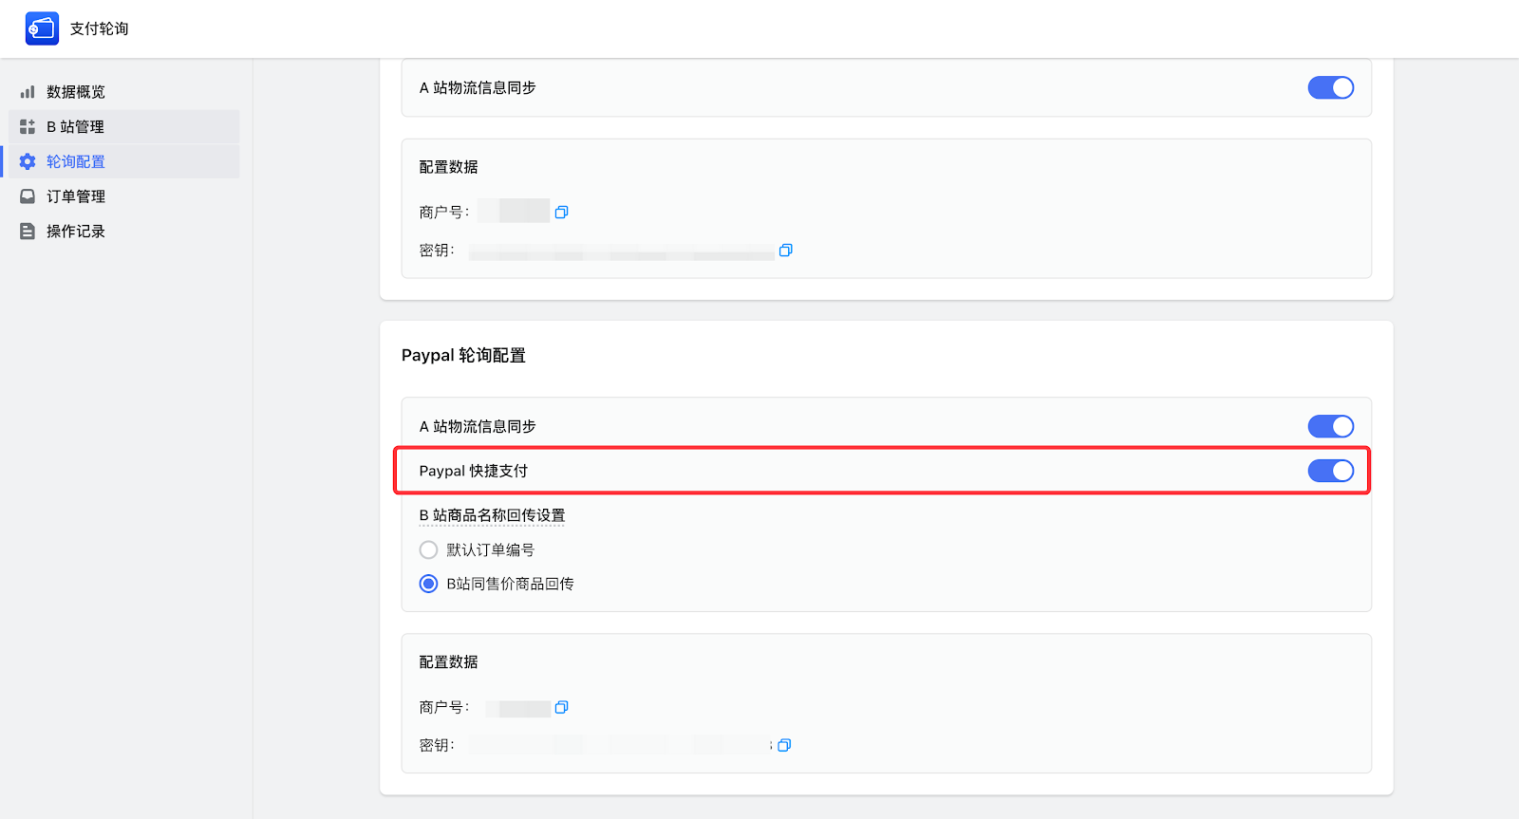Click the 订单管理 inbox icon

coord(28,196)
